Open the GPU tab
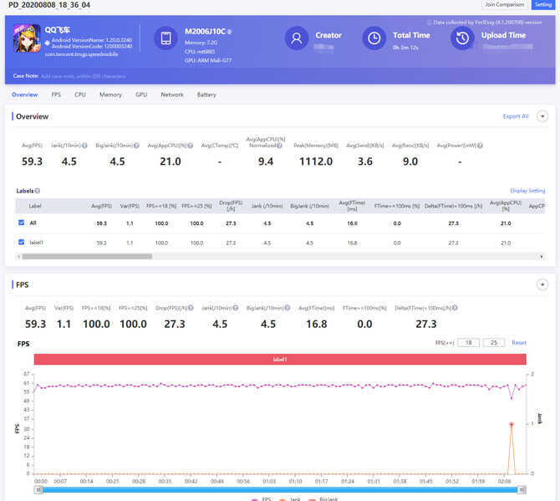 point(141,95)
